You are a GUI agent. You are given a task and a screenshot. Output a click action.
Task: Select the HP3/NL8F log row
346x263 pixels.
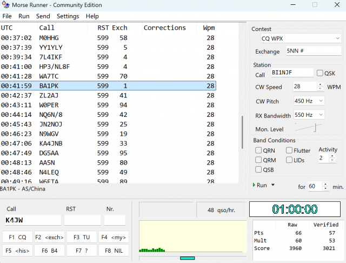click(108, 67)
